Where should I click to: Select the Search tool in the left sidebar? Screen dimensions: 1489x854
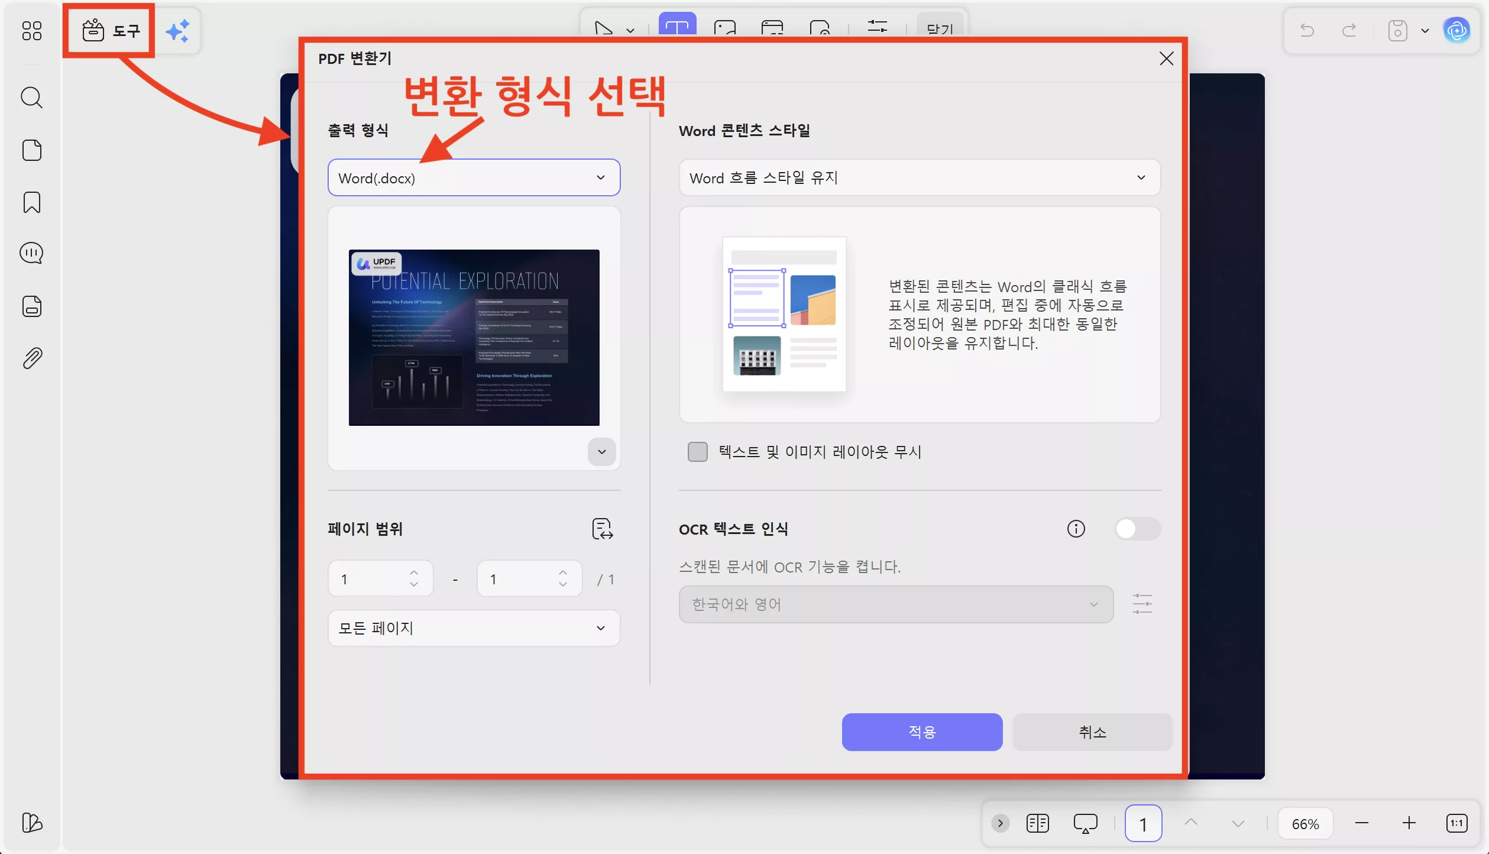coord(32,98)
